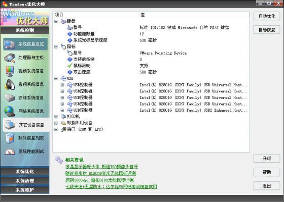Switch to the 系统检测 section tab
The height and width of the screenshot is (202, 284).
click(25, 30)
